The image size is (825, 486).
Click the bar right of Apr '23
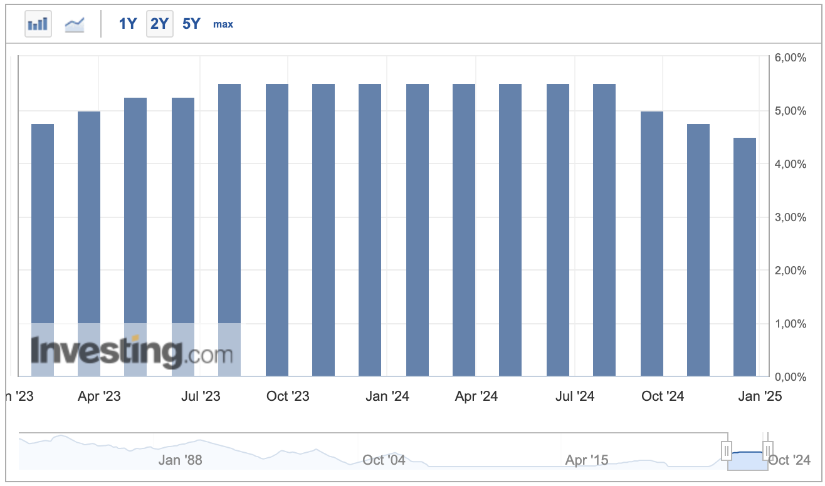pos(135,237)
